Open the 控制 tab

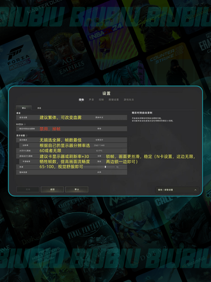point(101,100)
